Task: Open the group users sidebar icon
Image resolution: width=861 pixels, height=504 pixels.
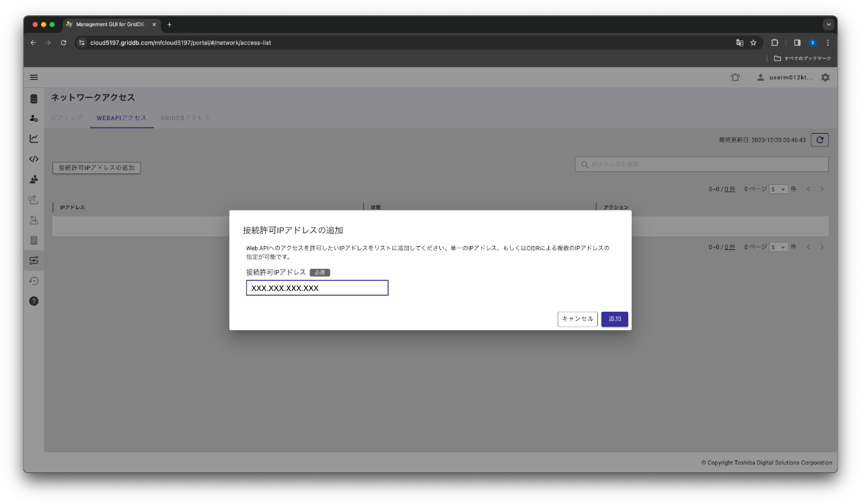Action: (x=34, y=179)
